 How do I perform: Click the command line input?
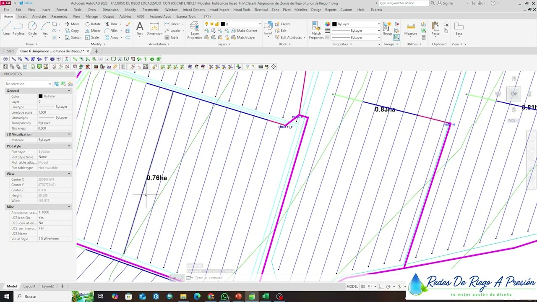click(x=209, y=278)
